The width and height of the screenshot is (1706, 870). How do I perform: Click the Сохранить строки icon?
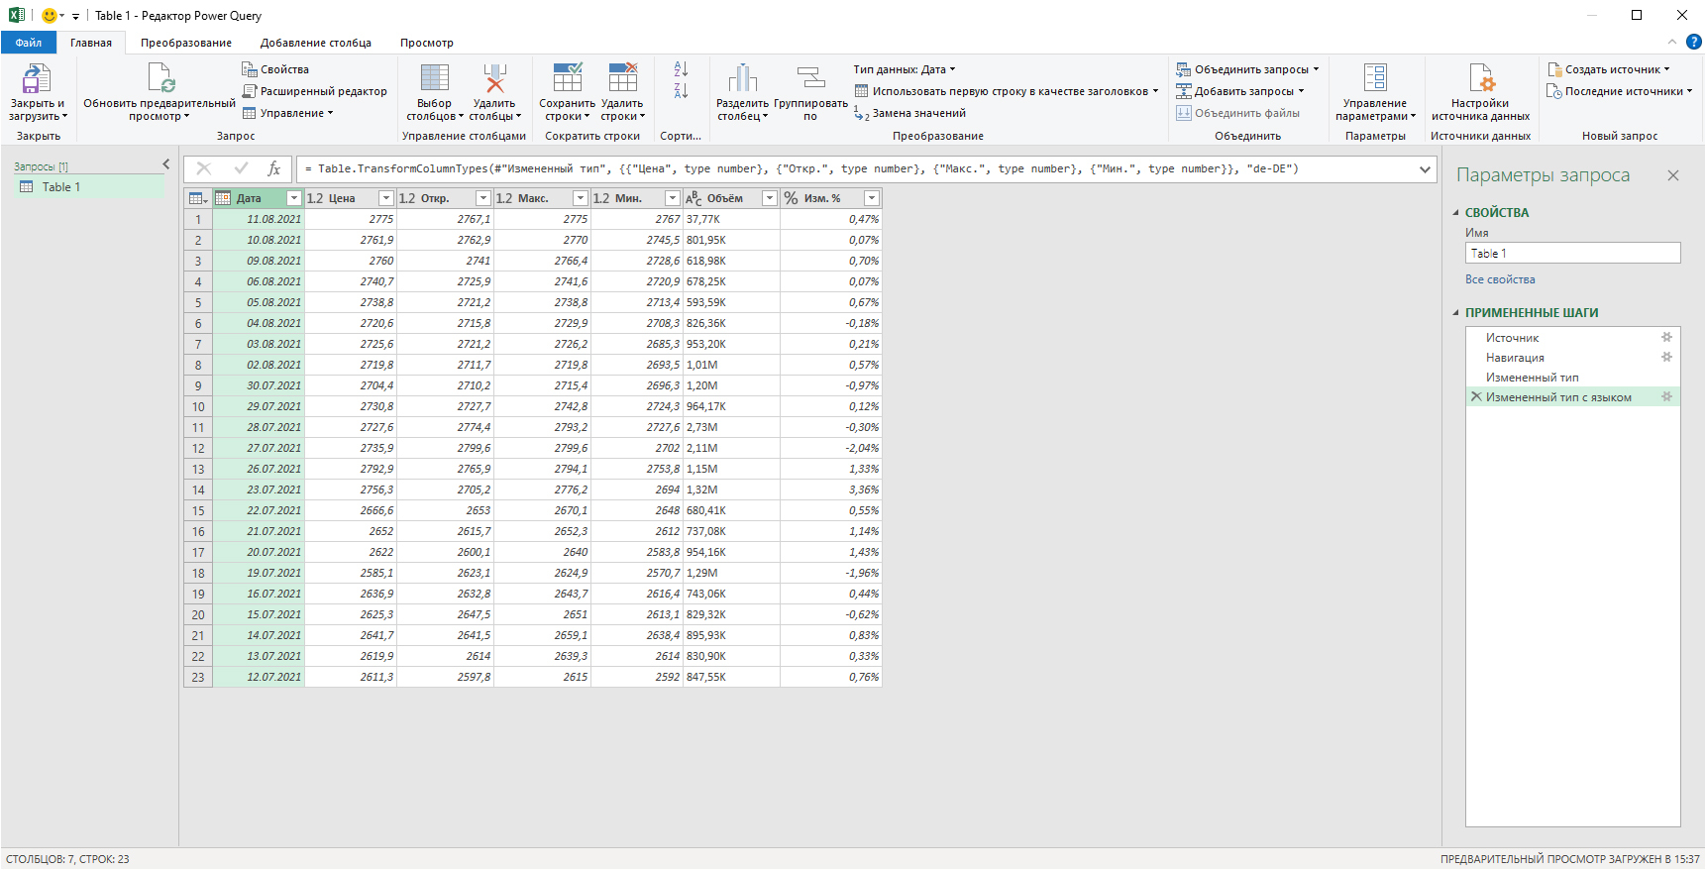[568, 78]
